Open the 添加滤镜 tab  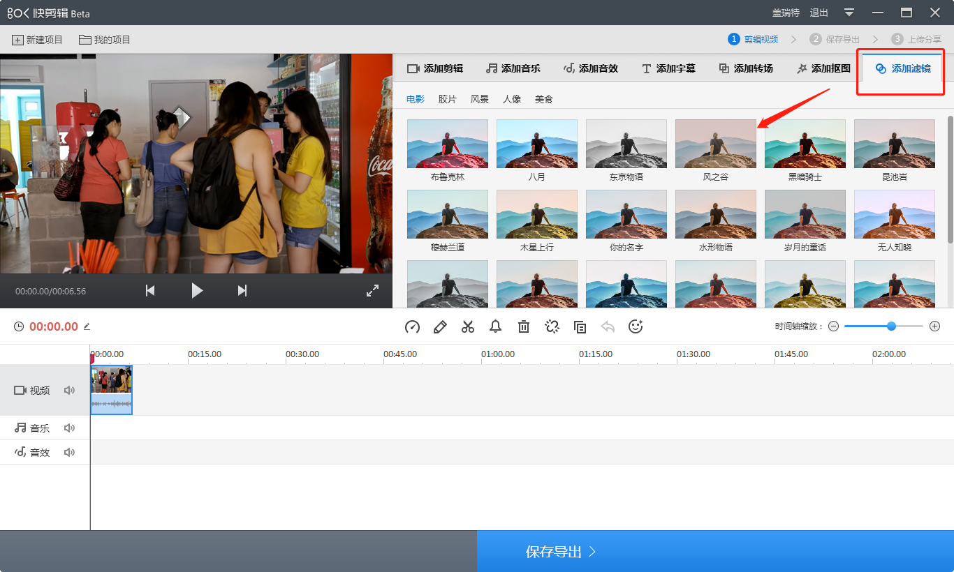click(903, 68)
